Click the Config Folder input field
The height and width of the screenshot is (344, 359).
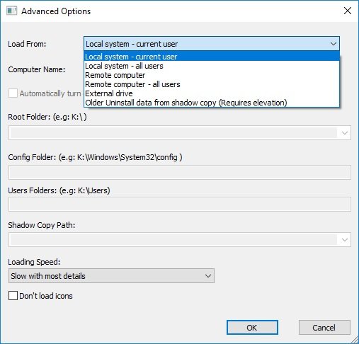click(x=180, y=173)
